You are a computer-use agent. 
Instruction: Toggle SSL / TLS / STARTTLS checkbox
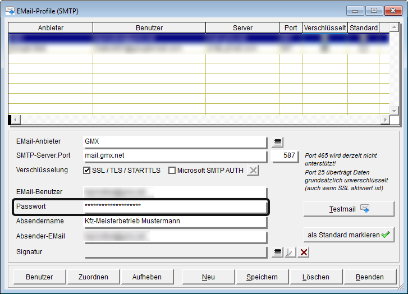(x=86, y=171)
